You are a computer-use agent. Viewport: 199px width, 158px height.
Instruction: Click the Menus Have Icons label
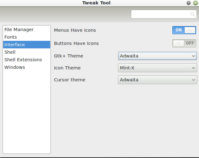click(x=75, y=30)
